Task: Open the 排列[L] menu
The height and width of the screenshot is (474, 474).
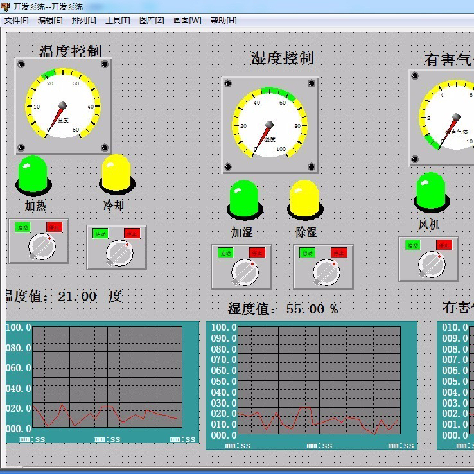Action: 83,21
